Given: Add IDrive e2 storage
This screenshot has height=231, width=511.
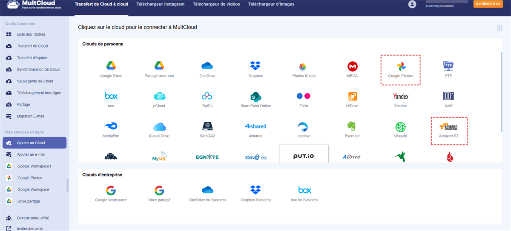Looking at the screenshot, I should [x=255, y=157].
